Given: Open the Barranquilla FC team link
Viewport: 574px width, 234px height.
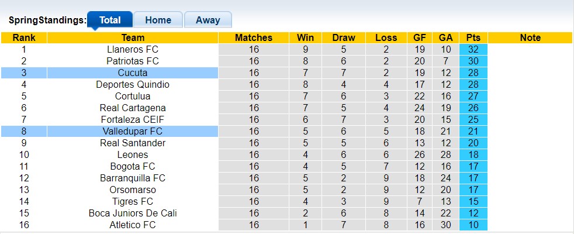Looking at the screenshot, I should [x=133, y=178].
